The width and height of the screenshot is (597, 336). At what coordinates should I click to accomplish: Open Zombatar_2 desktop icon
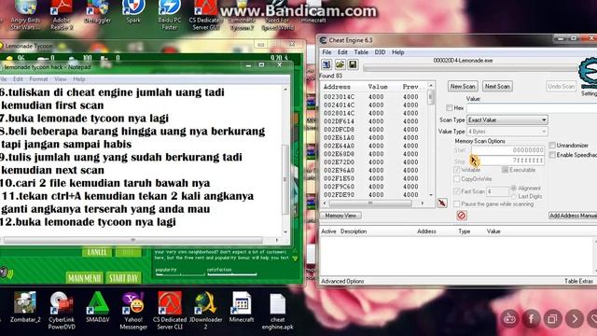click(25, 307)
